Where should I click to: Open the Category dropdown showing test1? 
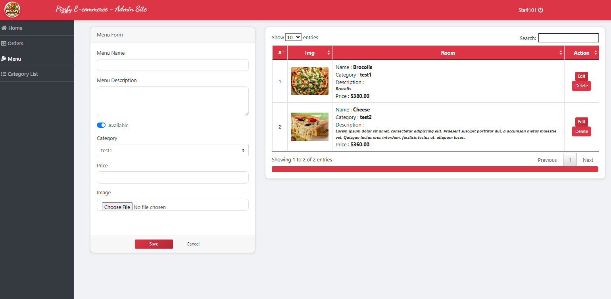173,150
